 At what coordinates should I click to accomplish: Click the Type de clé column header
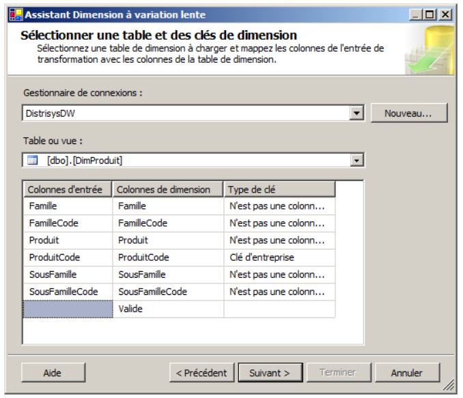(279, 189)
